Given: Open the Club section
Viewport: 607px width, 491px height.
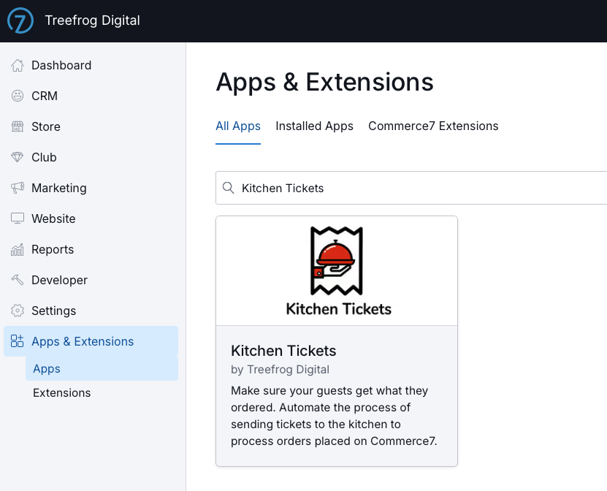Looking at the screenshot, I should coord(91,157).
